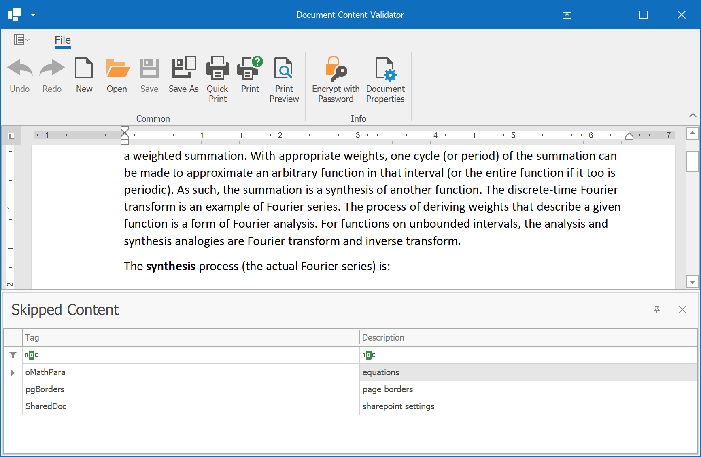Close the Skipped Content panel
The height and width of the screenshot is (457, 701).
point(682,309)
